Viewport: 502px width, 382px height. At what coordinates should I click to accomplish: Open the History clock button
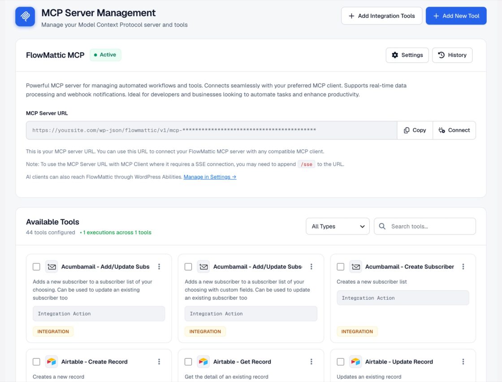452,55
